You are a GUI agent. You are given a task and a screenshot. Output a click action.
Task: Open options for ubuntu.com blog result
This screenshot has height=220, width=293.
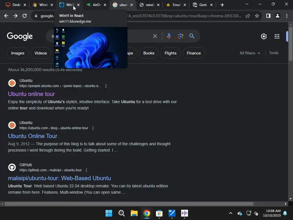pyautogui.click(x=93, y=128)
